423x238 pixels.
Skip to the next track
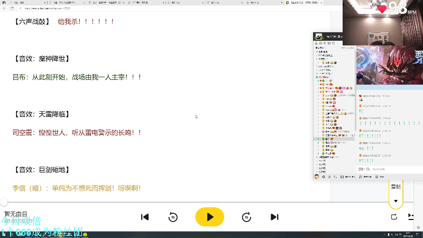coord(274,217)
